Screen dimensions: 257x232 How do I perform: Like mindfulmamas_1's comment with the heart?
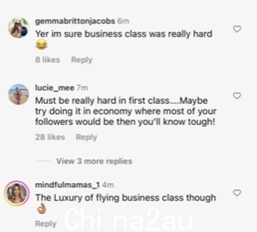(x=237, y=193)
